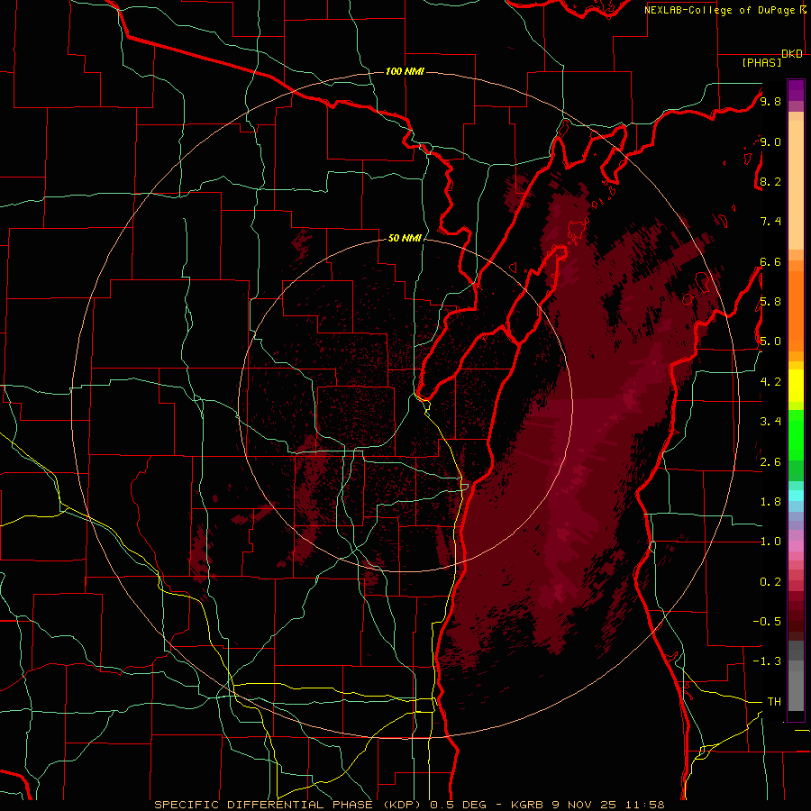The image size is (811, 811).
Task: Select the 7.4 value on the scale
Action: (x=770, y=222)
